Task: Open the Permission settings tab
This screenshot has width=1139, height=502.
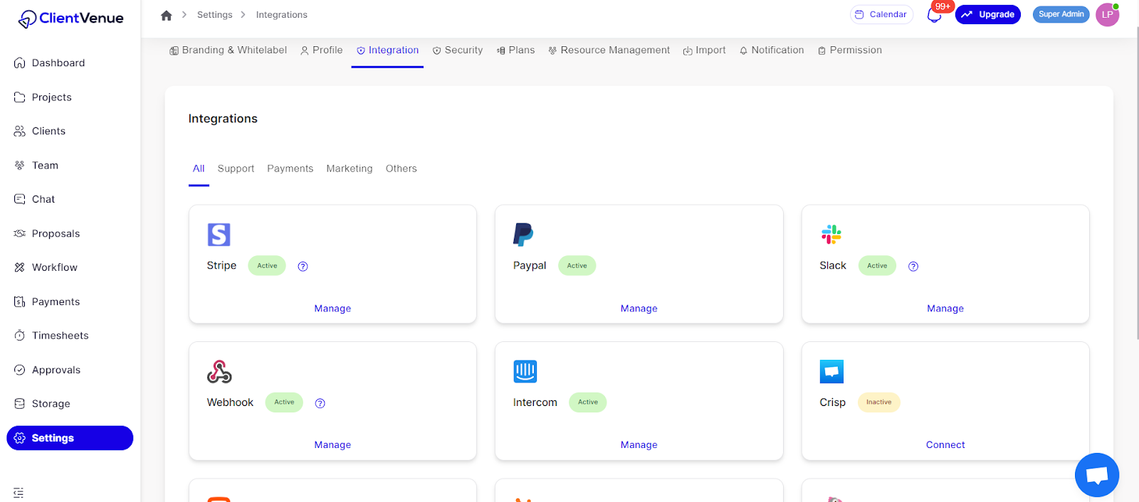Action: click(x=850, y=50)
